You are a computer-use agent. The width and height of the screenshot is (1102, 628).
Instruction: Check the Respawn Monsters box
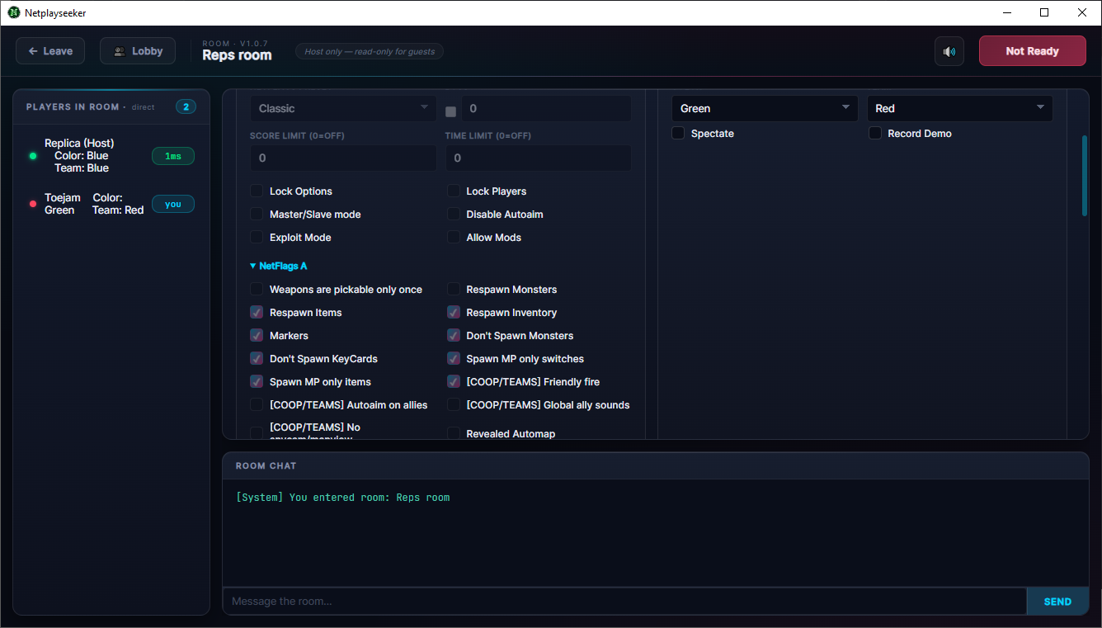tap(454, 289)
